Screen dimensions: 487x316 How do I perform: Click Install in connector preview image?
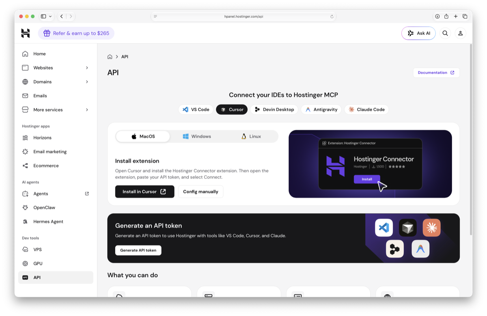[x=367, y=179]
